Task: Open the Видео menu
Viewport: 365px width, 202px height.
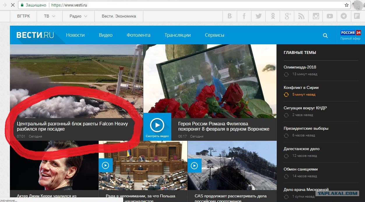Action: pyautogui.click(x=106, y=35)
